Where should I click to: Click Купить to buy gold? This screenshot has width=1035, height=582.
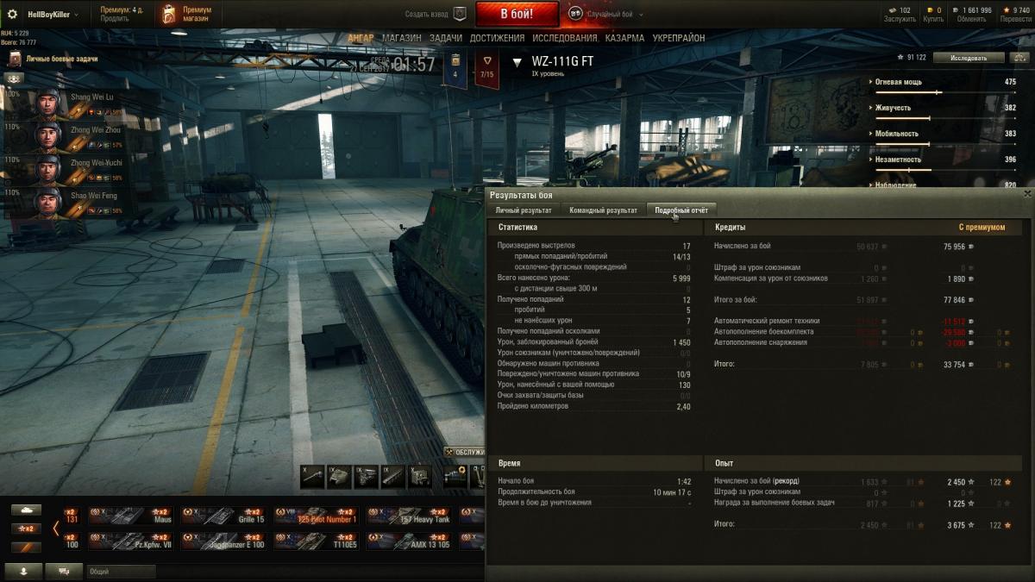point(933,19)
